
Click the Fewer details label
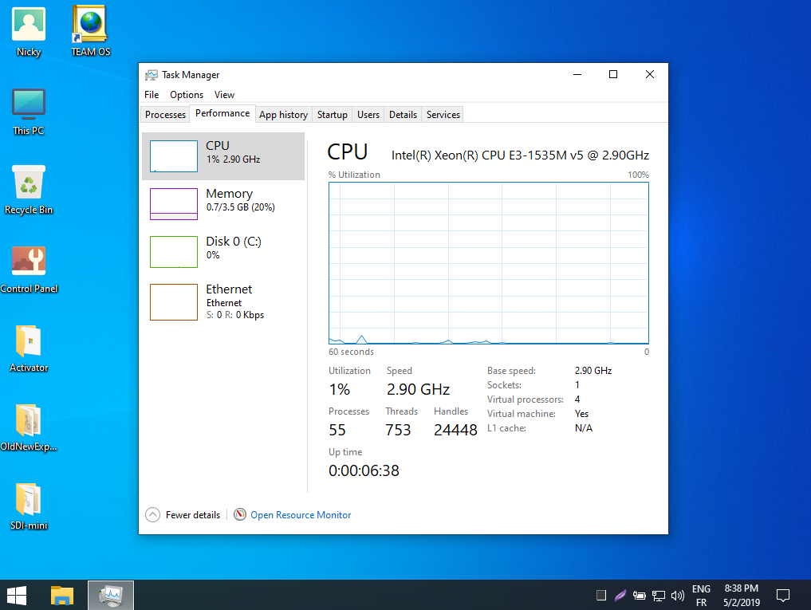pyautogui.click(x=193, y=515)
